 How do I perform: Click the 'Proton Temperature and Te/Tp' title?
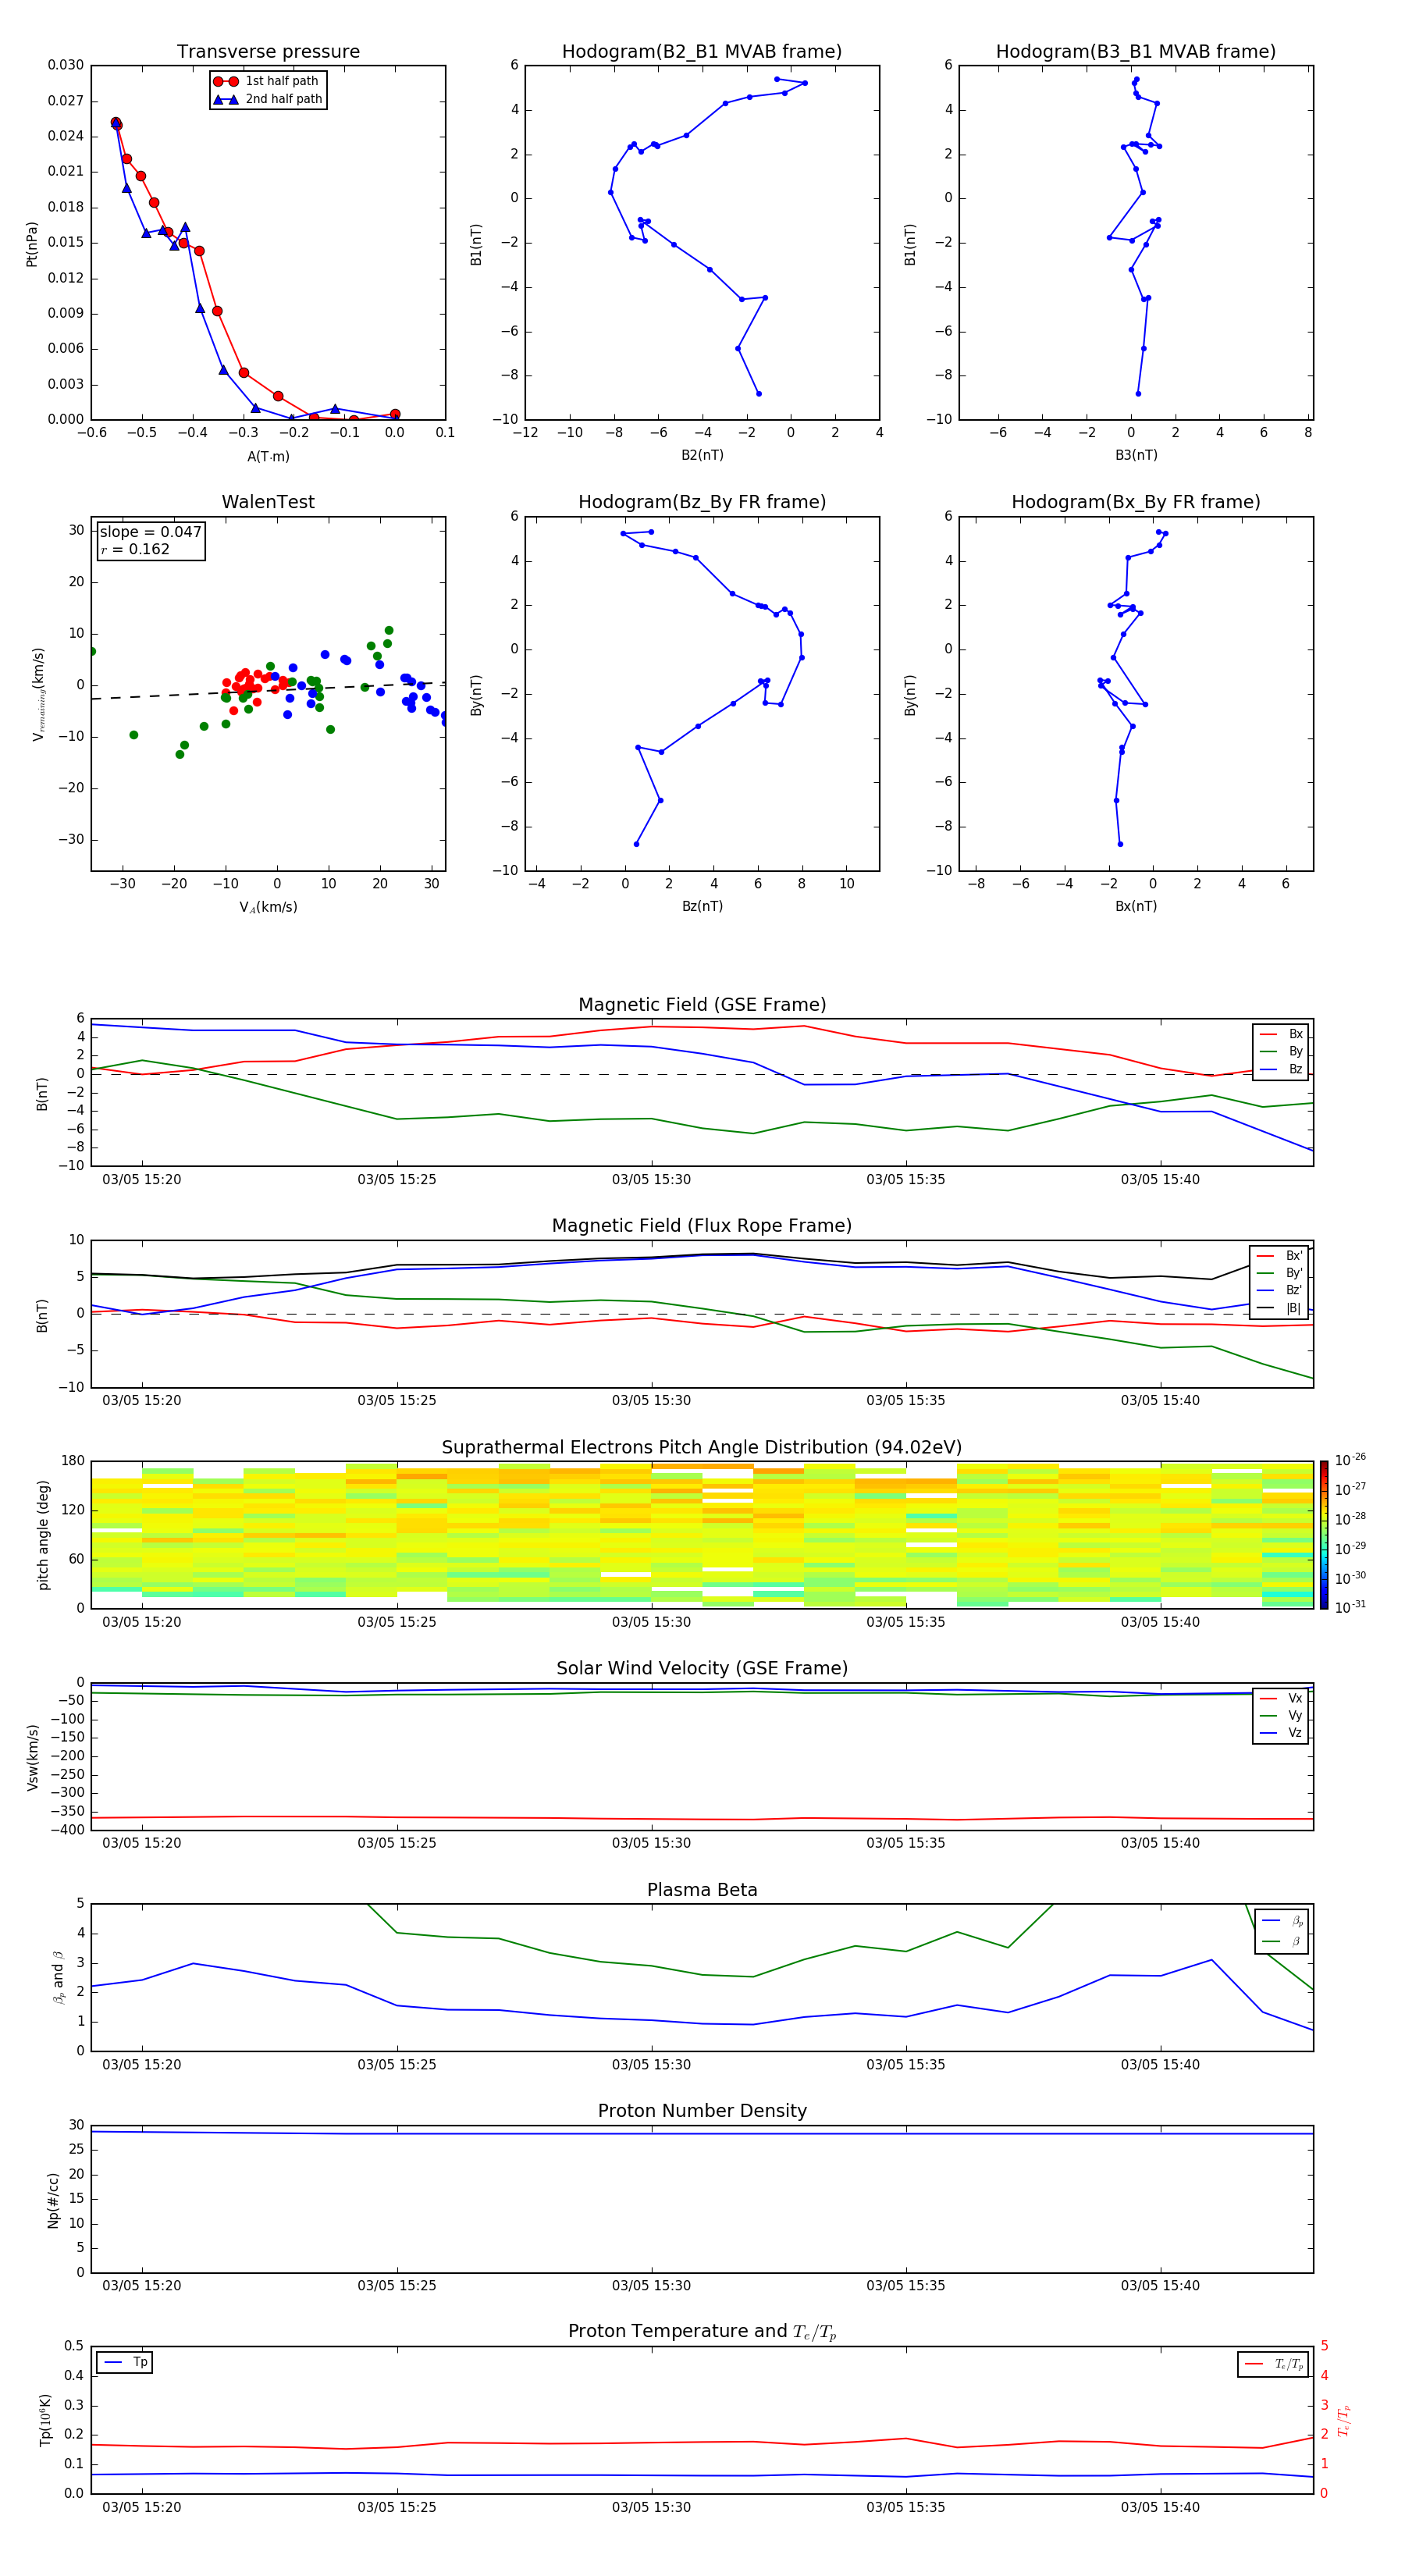pyautogui.click(x=702, y=2332)
